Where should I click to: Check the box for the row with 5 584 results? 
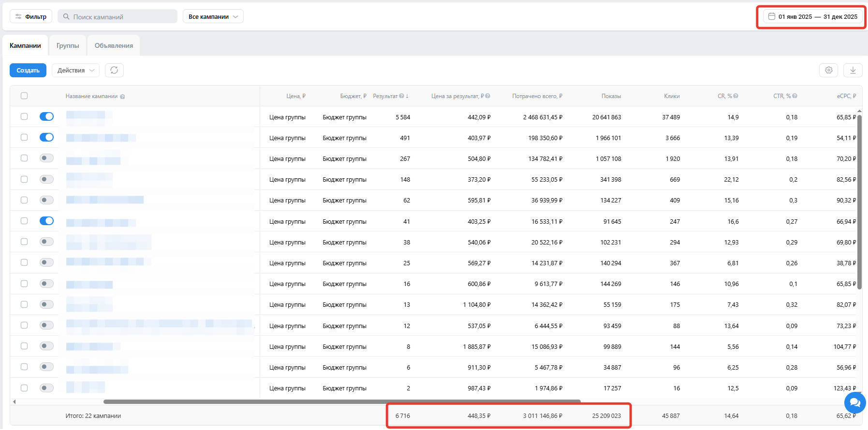point(24,116)
